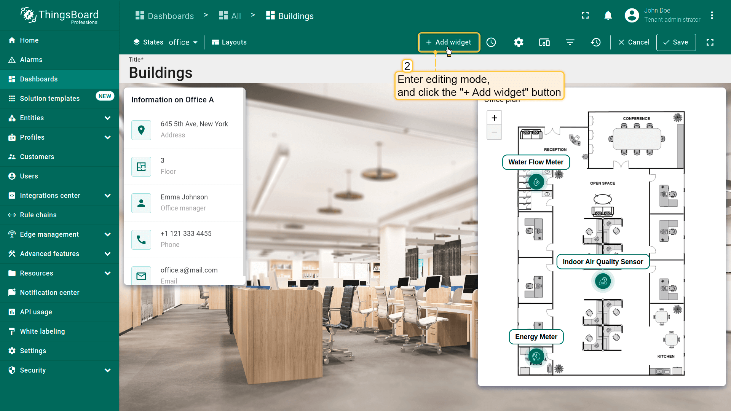The width and height of the screenshot is (731, 411).
Task: Toggle app fullscreen from the top header
Action: (x=585, y=16)
